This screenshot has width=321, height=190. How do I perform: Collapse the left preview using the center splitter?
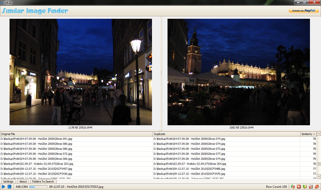(x=161, y=72)
